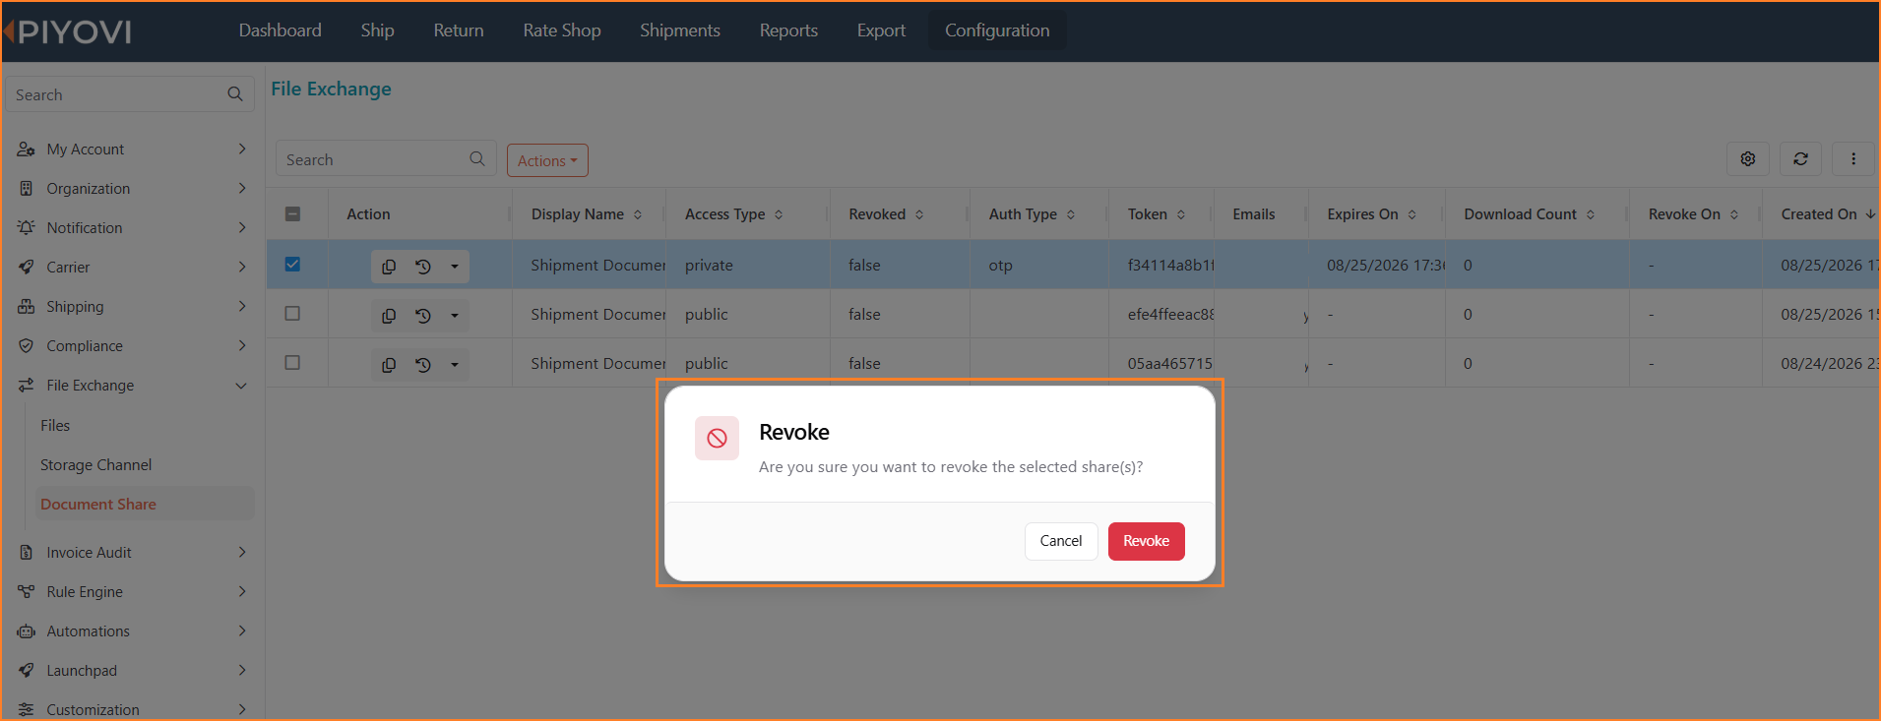The image size is (1881, 721).
Task: Open the Reports menu
Action: [x=788, y=30]
